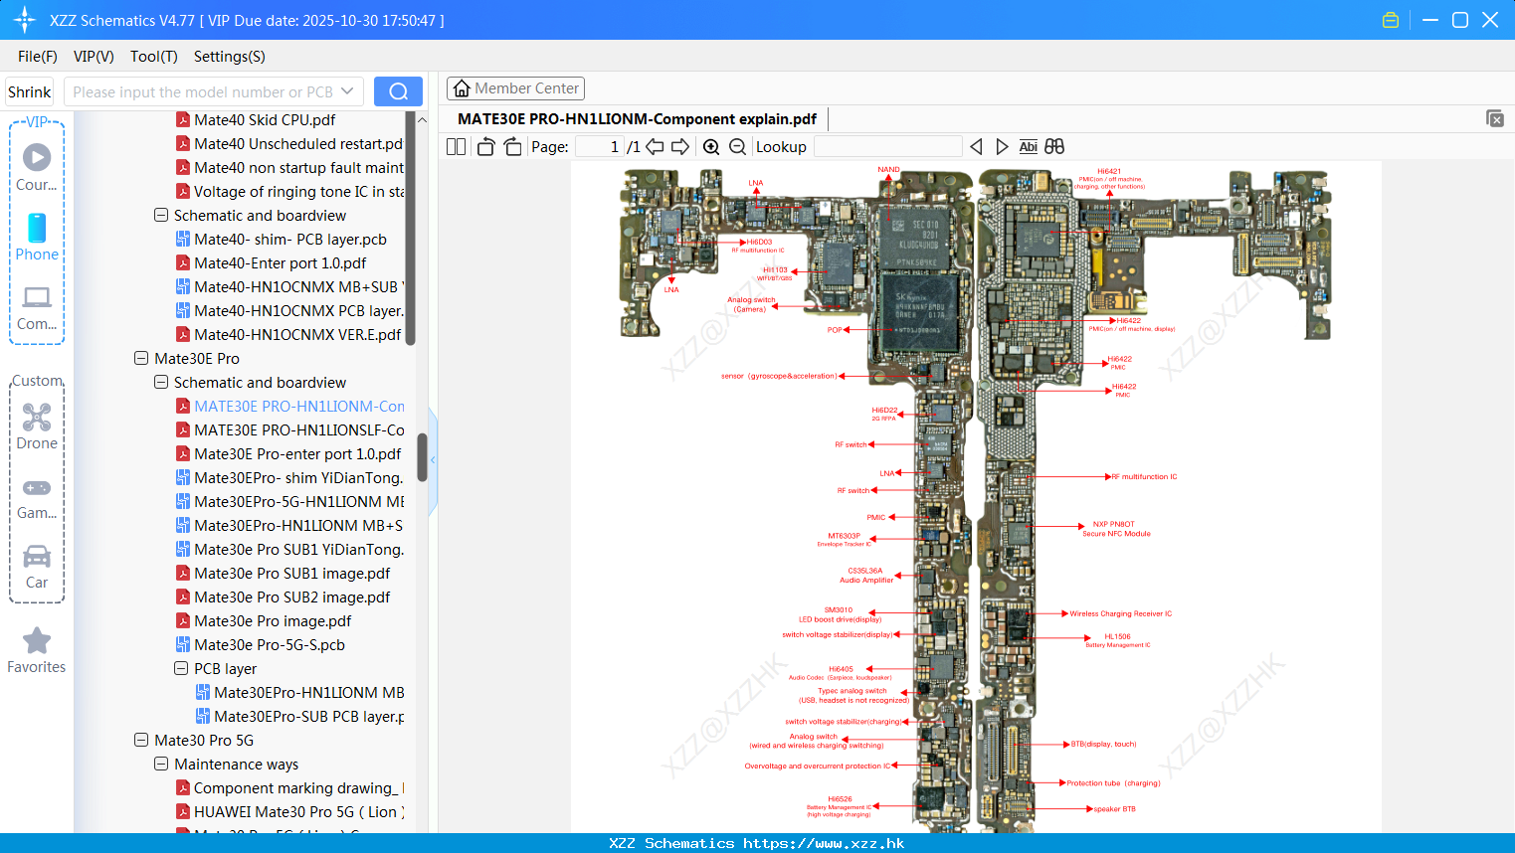Collapse the Mate30 Pro 5G node
Screen dimensions: 1515x853
click(x=141, y=740)
